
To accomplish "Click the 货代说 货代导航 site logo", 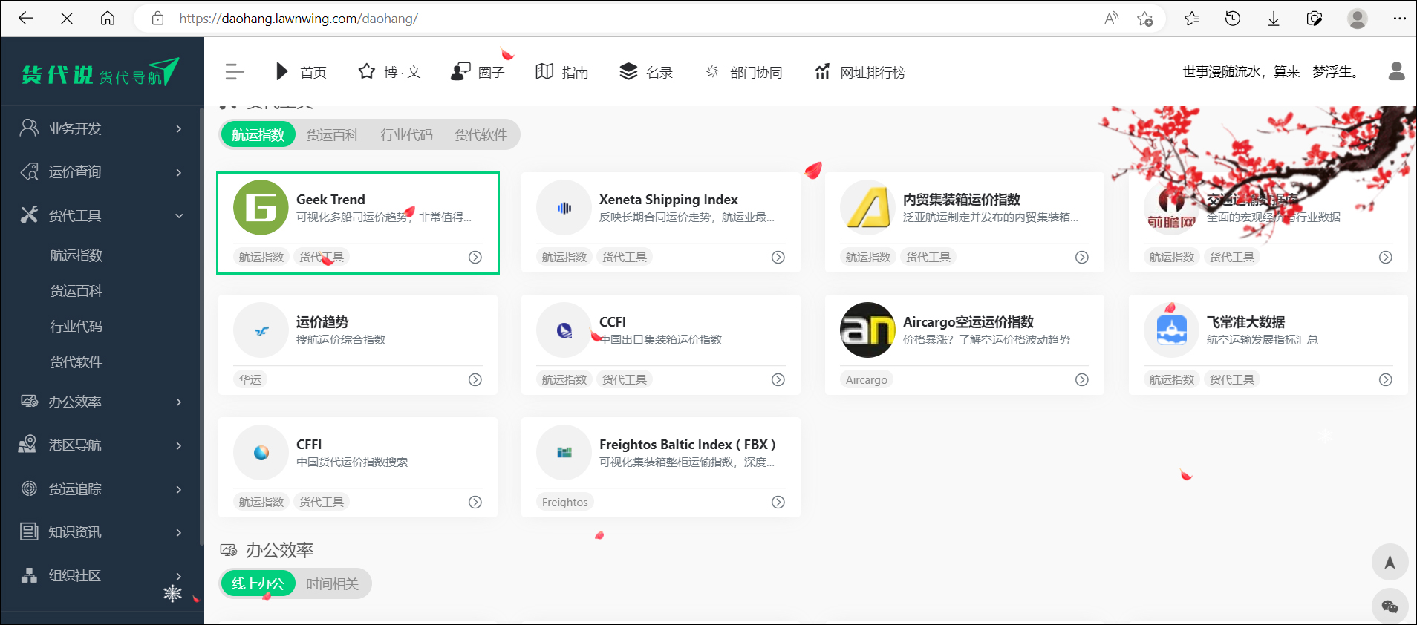I will [x=100, y=73].
